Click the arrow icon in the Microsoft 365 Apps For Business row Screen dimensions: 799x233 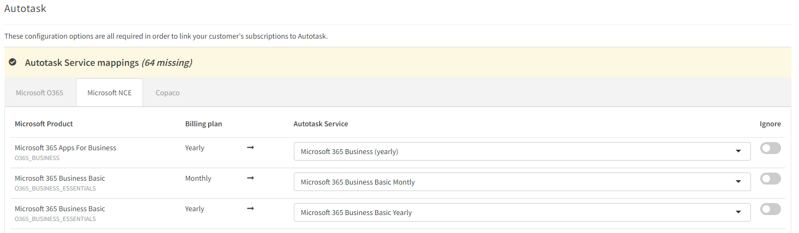point(251,148)
